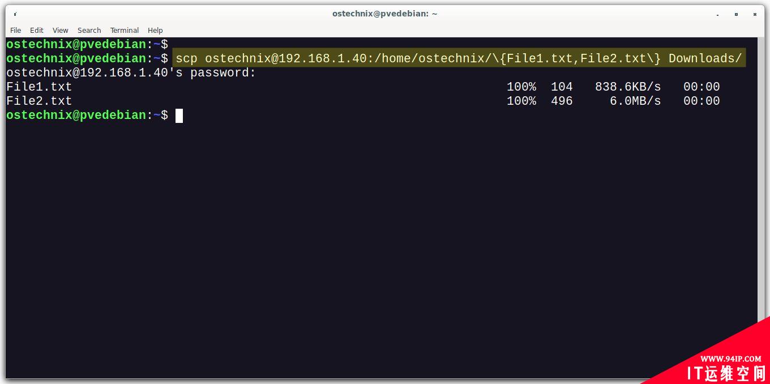Click the 100% progress of File1.txt
Screen dimensions: 770x384
click(521, 87)
